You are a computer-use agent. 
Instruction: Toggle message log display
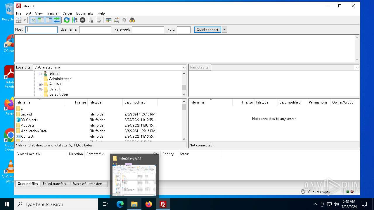pos(33,20)
